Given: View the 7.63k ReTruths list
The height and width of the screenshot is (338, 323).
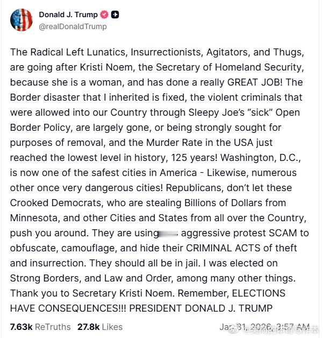Looking at the screenshot, I should click(x=40, y=327).
